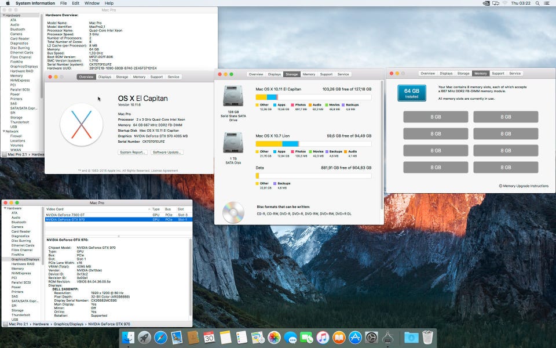The height and width of the screenshot is (348, 556).
Task: Open System Preferences from the Dock
Action: (371, 338)
